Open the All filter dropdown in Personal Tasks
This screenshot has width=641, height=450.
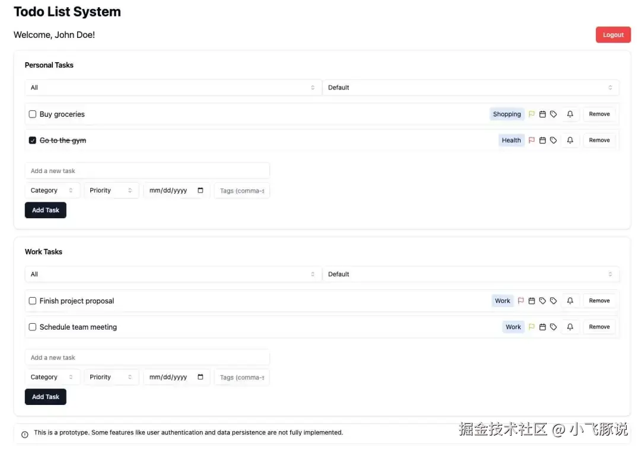point(173,88)
